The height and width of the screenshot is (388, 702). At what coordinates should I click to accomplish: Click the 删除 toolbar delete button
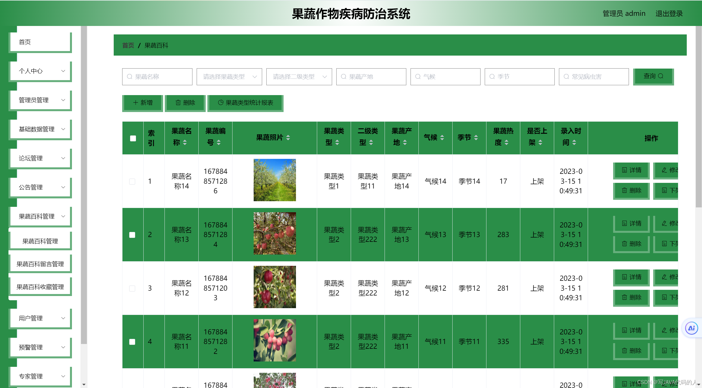coord(185,103)
